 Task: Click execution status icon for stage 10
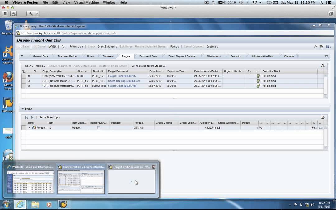coord(258,76)
